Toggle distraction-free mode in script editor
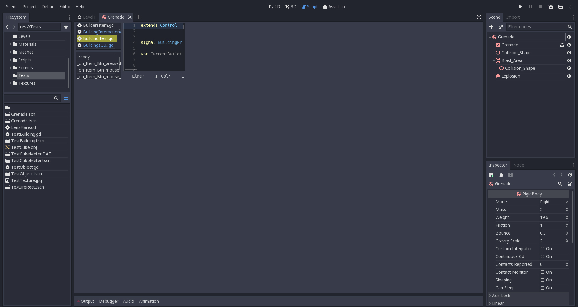Image resolution: width=578 pixels, height=307 pixels. pos(479,17)
